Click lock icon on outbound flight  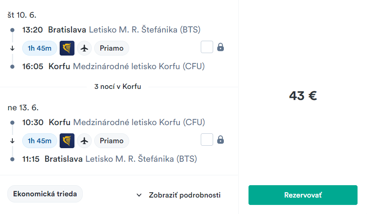[221, 47]
